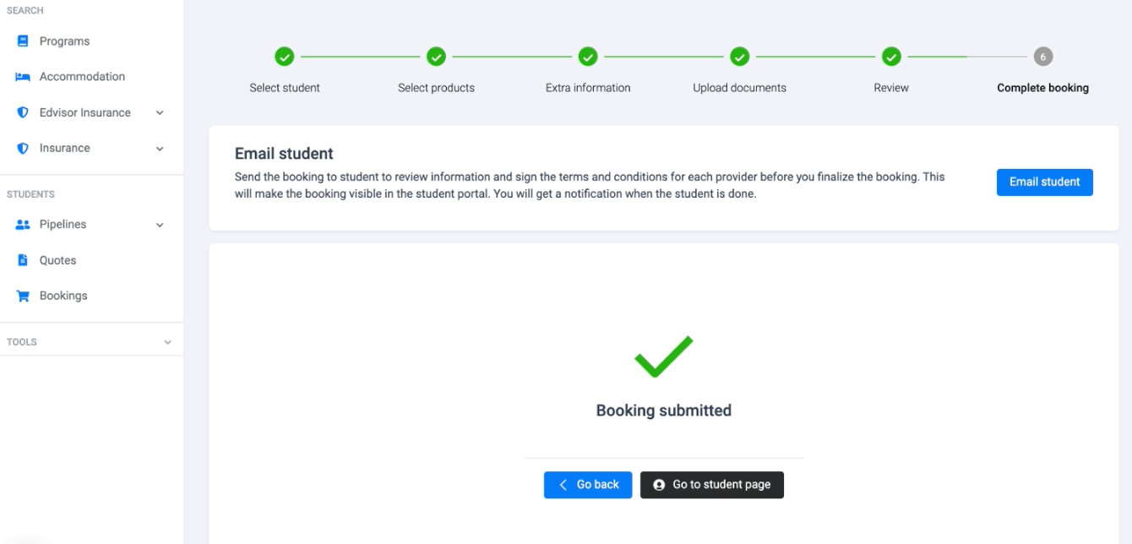The height and width of the screenshot is (544, 1132).
Task: Click the Pipelines people icon
Action: [x=23, y=225]
